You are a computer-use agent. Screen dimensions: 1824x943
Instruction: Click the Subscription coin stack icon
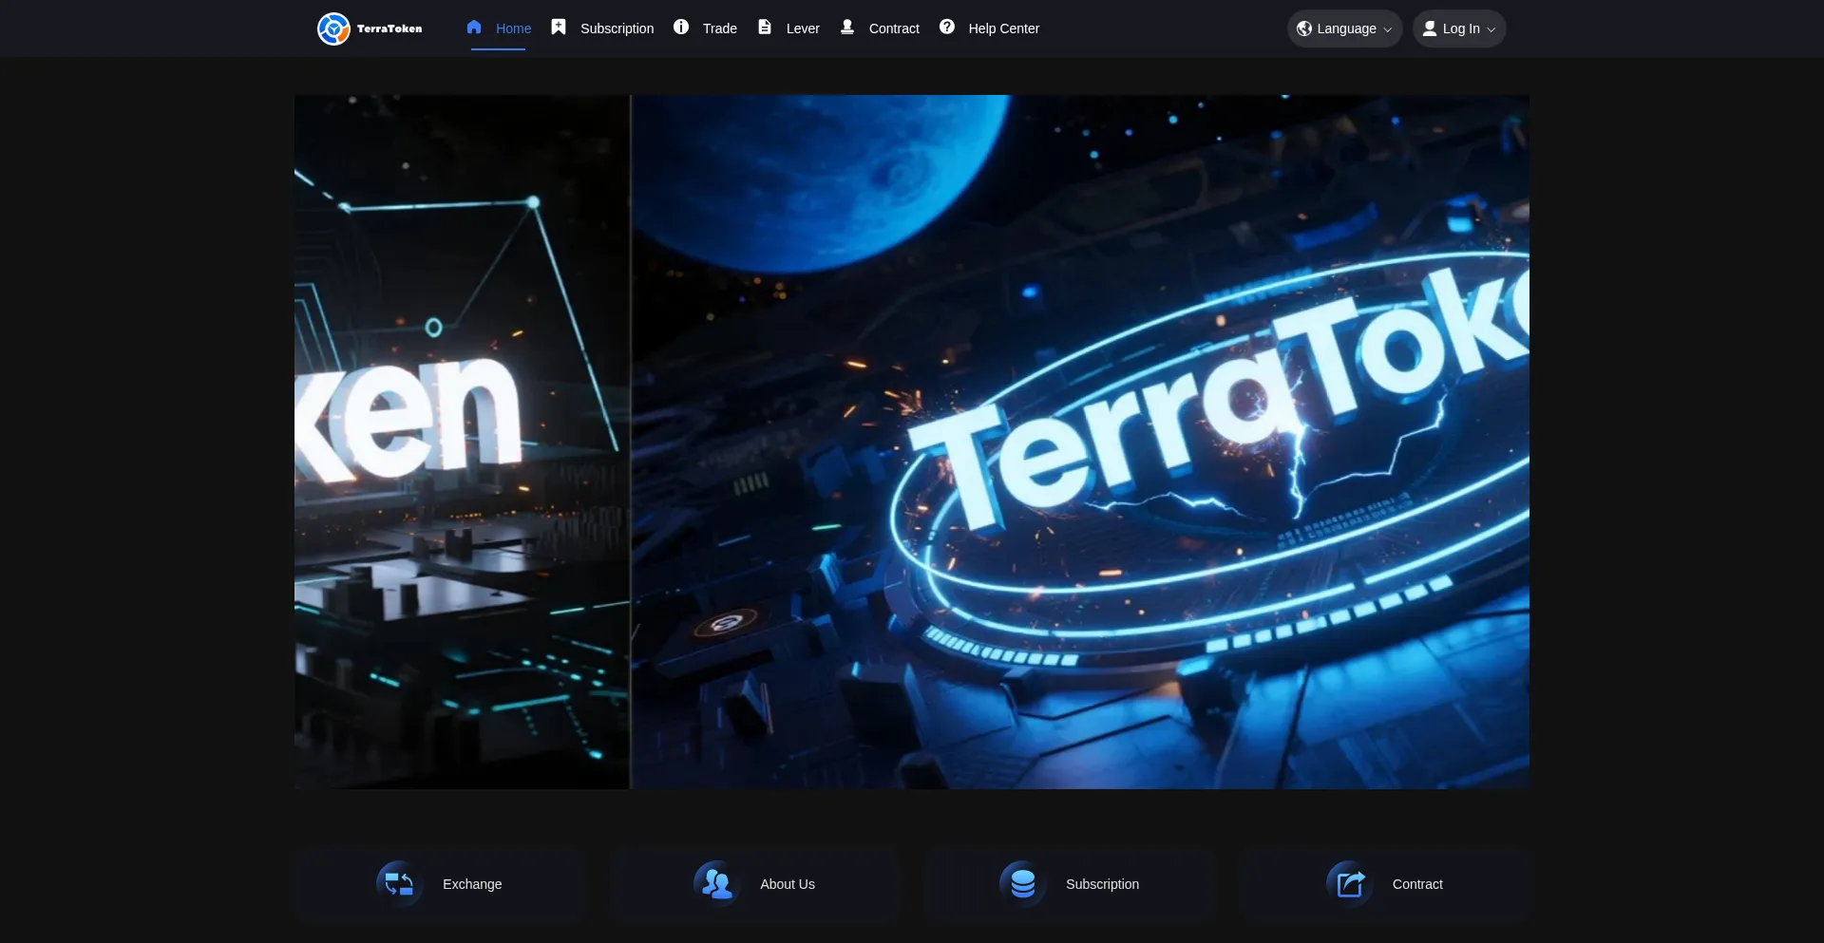pos(1023,884)
